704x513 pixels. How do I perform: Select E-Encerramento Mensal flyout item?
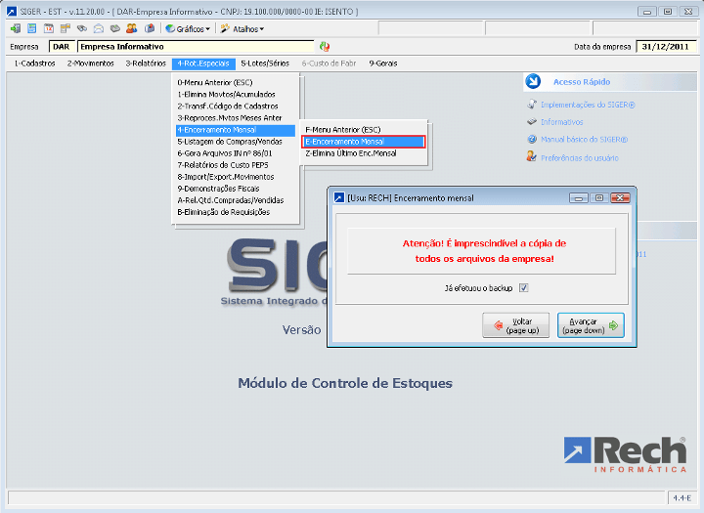tap(364, 142)
